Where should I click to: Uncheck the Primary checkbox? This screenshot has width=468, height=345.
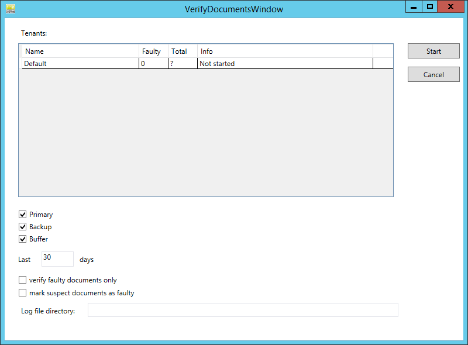22,214
